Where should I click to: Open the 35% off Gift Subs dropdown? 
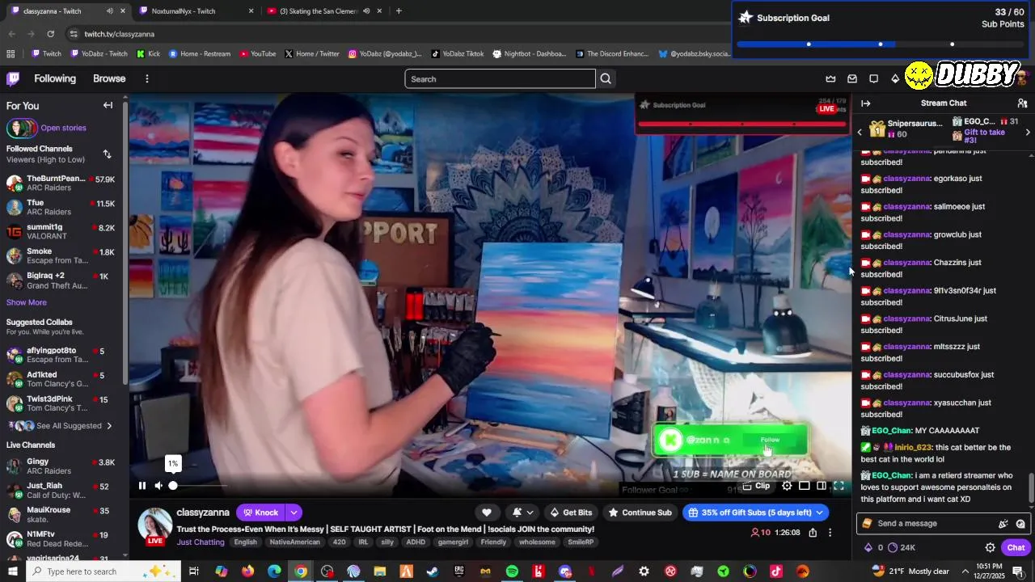coord(754,512)
